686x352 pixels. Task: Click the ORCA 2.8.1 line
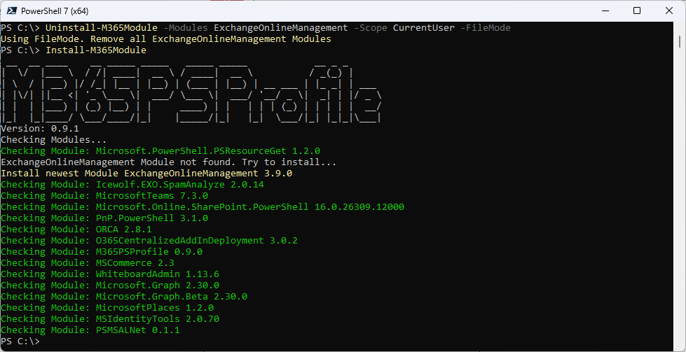coord(76,230)
